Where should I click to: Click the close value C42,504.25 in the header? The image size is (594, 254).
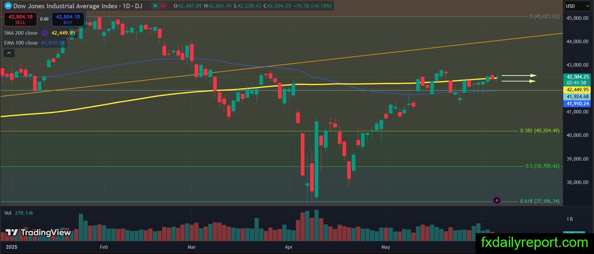277,6
